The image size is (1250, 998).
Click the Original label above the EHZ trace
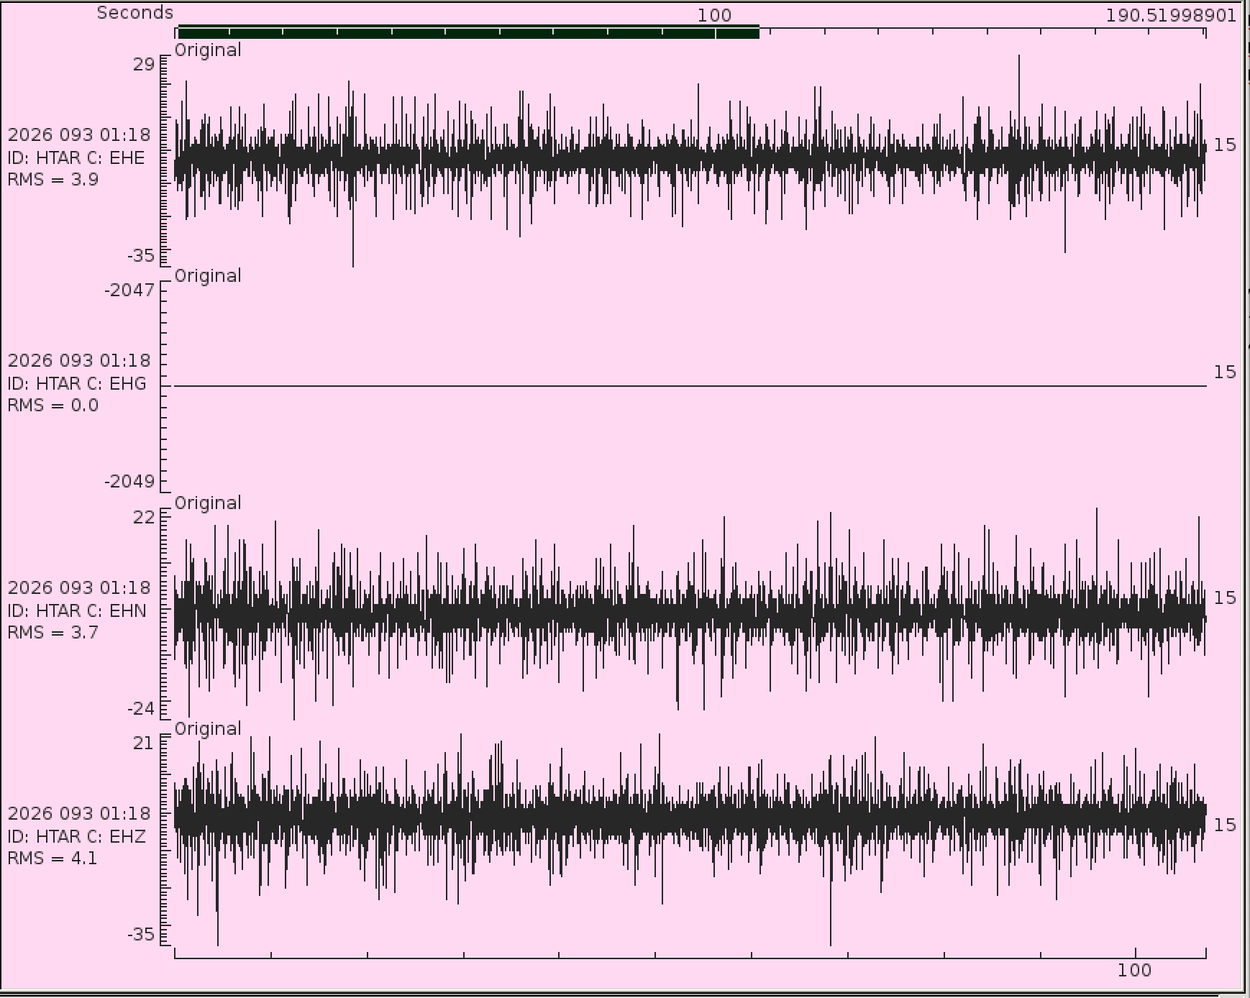(208, 728)
